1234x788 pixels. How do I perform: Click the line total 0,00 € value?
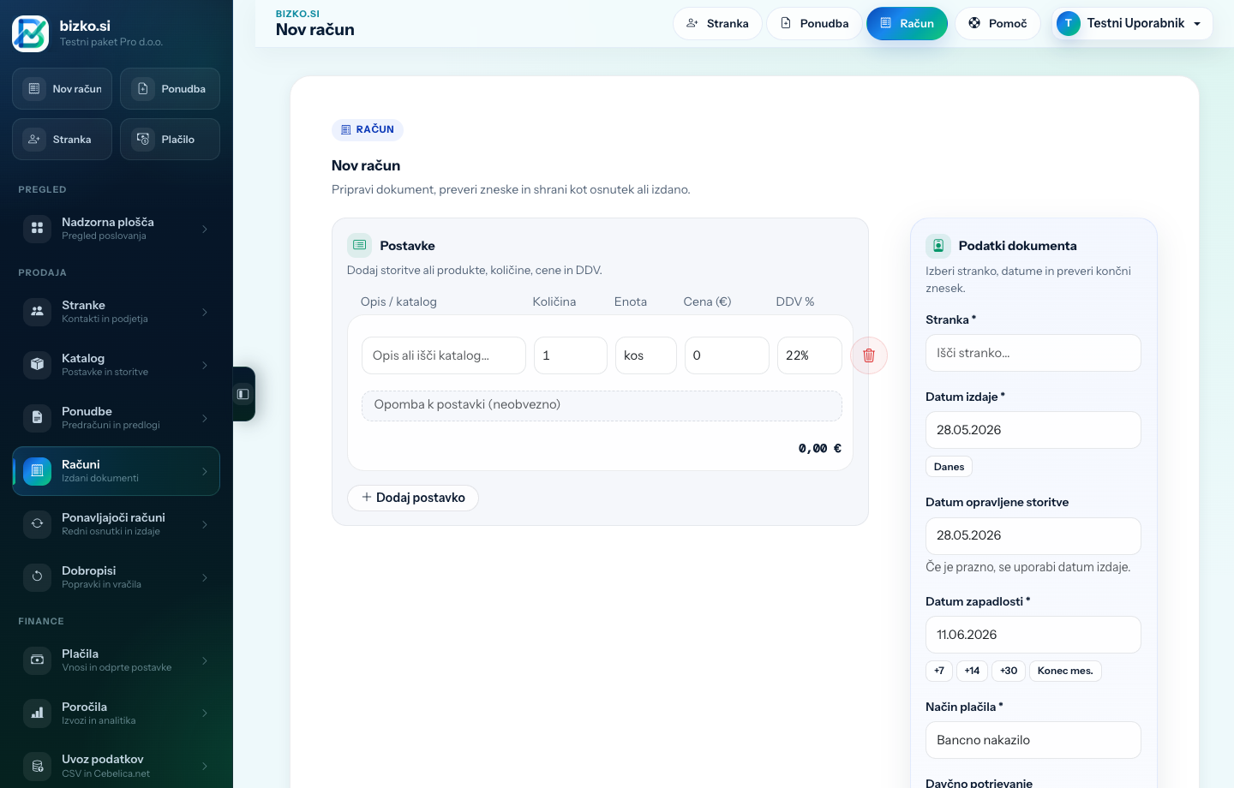(x=820, y=448)
